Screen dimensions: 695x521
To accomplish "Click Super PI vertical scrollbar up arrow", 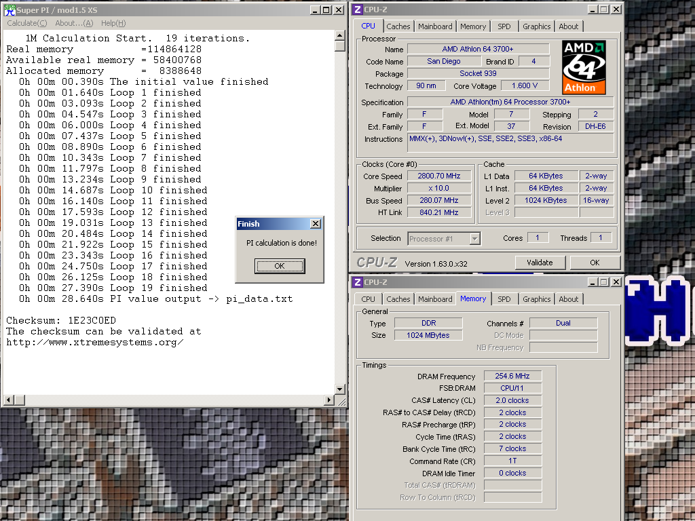I will click(340, 35).
